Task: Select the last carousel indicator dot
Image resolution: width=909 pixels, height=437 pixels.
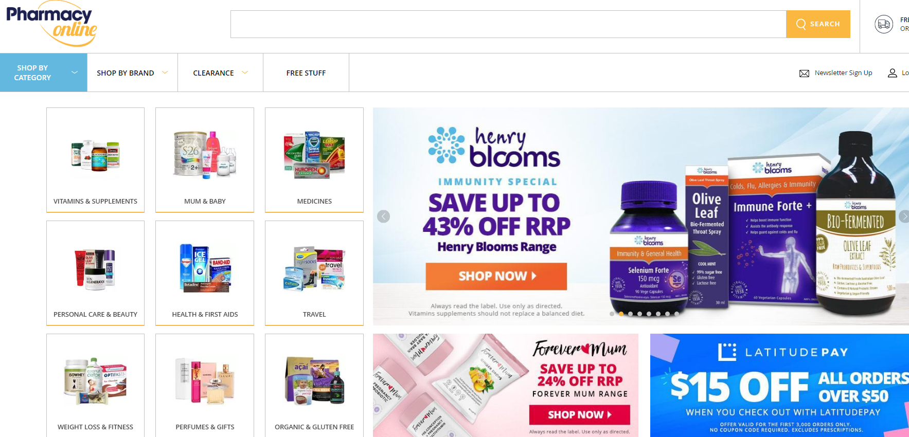Action: pyautogui.click(x=676, y=314)
